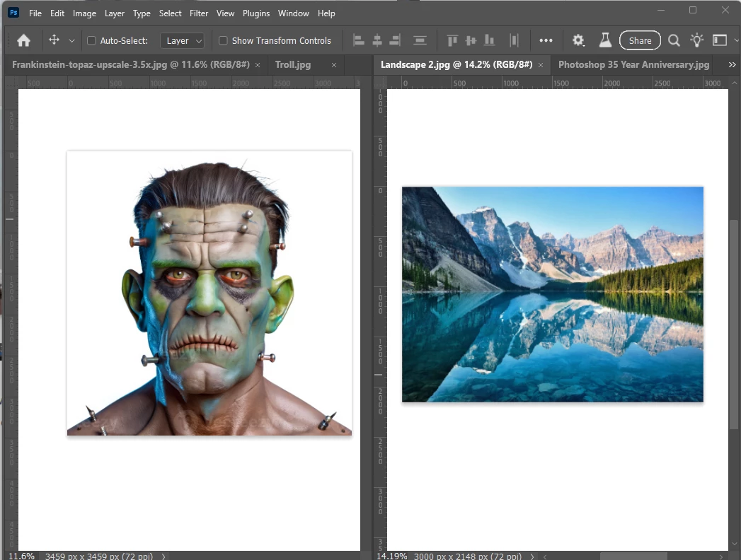Go to the Home screen icon
Image resolution: width=741 pixels, height=560 pixels.
23,40
